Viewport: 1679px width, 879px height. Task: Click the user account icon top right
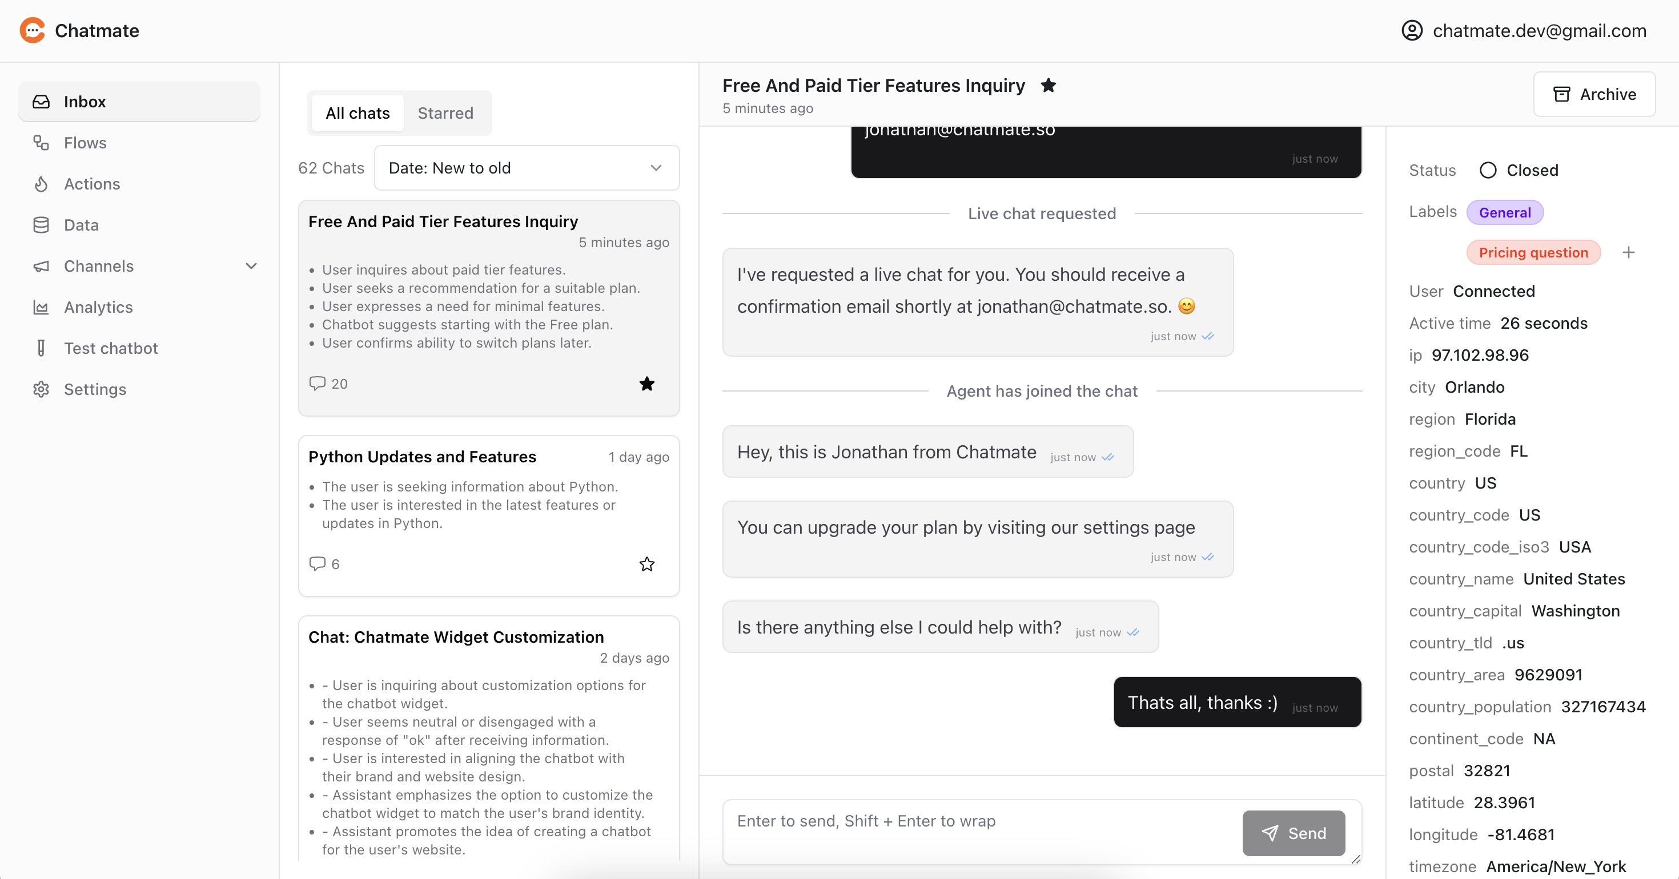tap(1415, 30)
